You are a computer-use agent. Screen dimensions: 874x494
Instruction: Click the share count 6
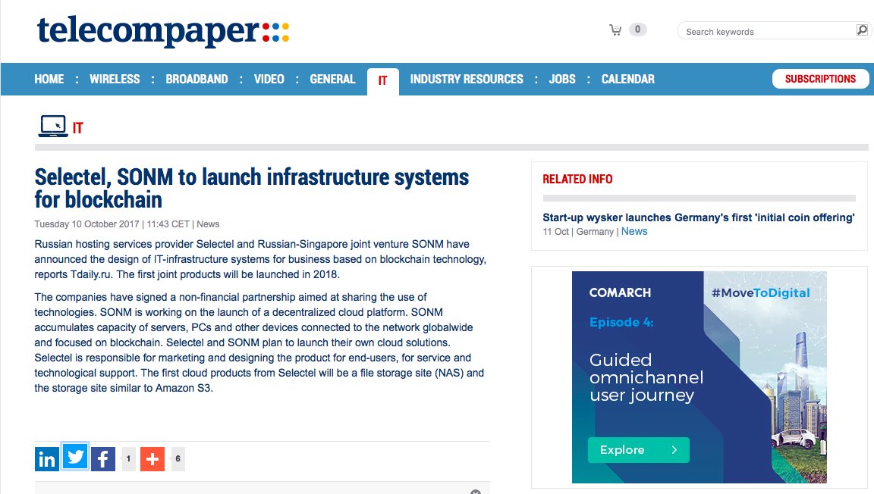(x=178, y=459)
